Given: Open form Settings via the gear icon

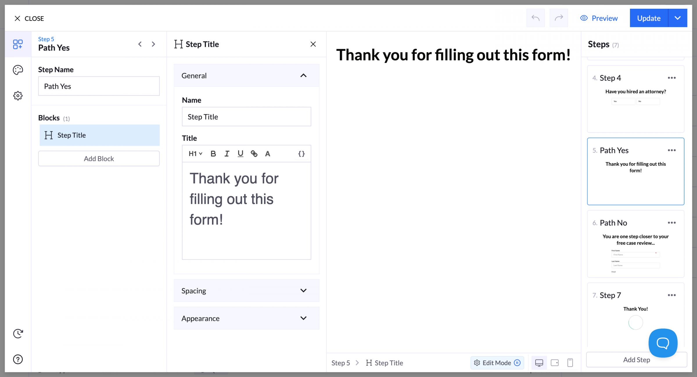Looking at the screenshot, I should point(18,95).
